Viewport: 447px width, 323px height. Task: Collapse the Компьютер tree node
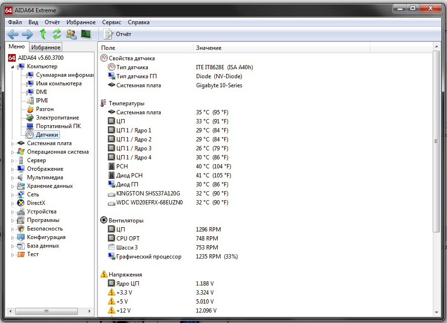pyautogui.click(x=12, y=67)
